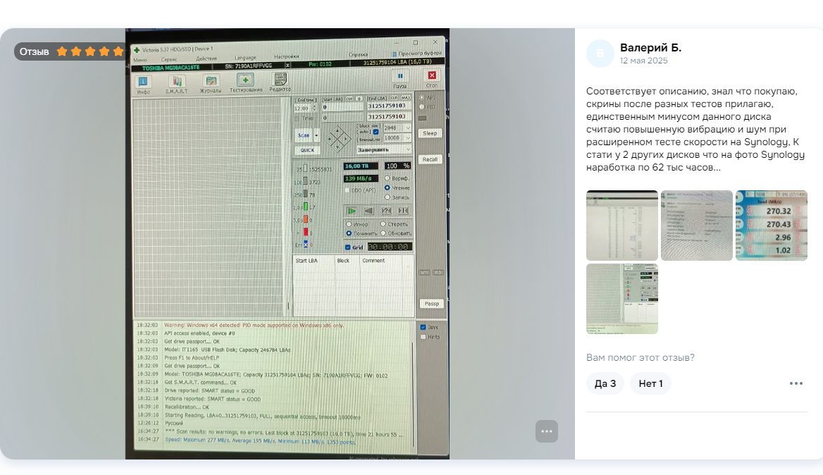Select the Чтение radio button

click(388, 188)
